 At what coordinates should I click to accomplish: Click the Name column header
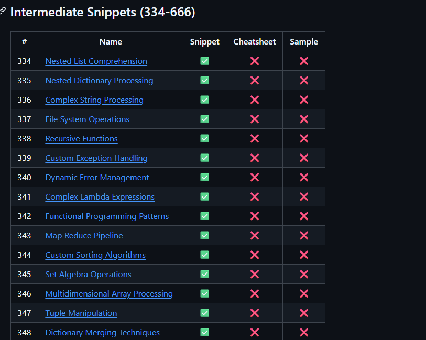110,41
